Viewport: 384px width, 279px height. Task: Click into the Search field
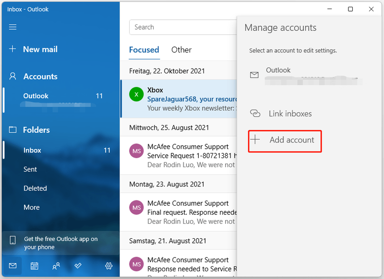coord(183,27)
